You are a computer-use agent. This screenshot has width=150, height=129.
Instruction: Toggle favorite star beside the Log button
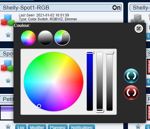pos(8,126)
